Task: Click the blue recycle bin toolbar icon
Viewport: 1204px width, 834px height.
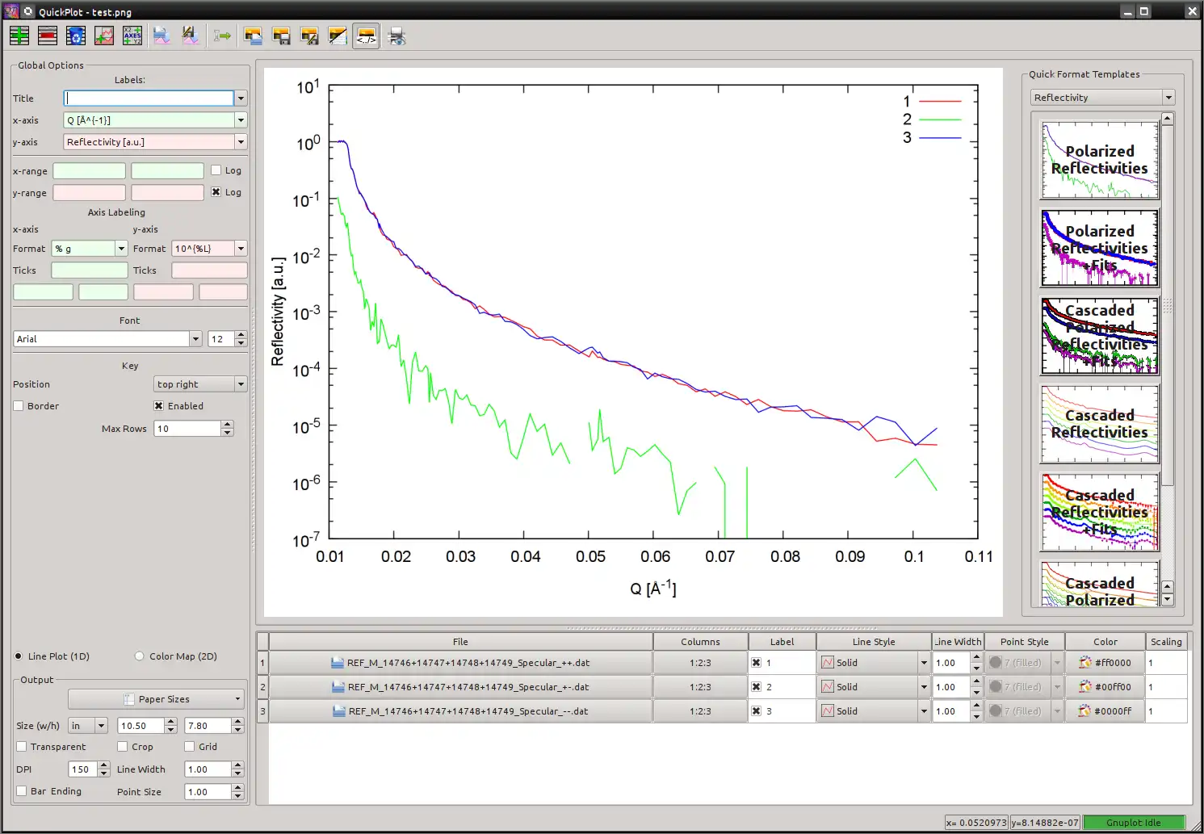Action: pos(76,36)
